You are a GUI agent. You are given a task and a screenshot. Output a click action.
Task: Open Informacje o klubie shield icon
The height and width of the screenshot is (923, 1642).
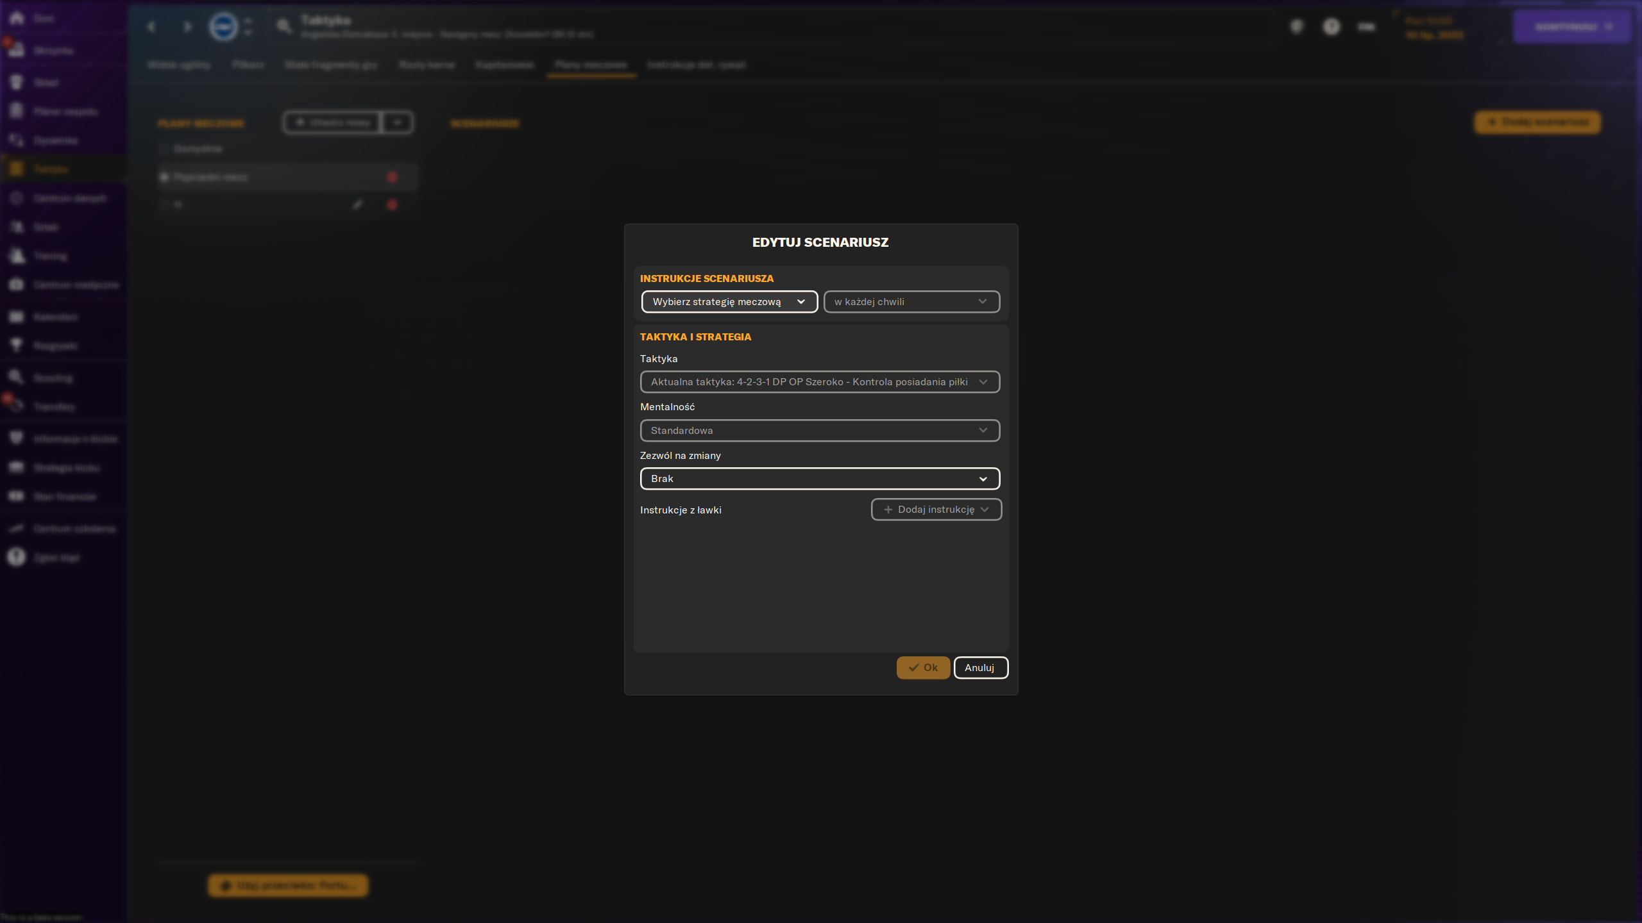17,438
